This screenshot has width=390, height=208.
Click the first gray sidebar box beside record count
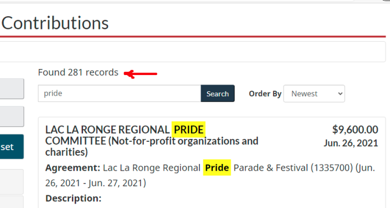click(12, 89)
